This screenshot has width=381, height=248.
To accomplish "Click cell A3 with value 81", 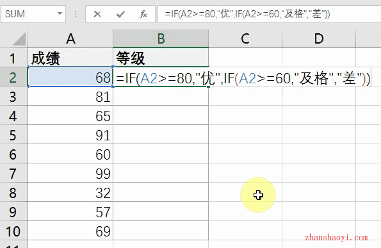I will pyautogui.click(x=70, y=96).
